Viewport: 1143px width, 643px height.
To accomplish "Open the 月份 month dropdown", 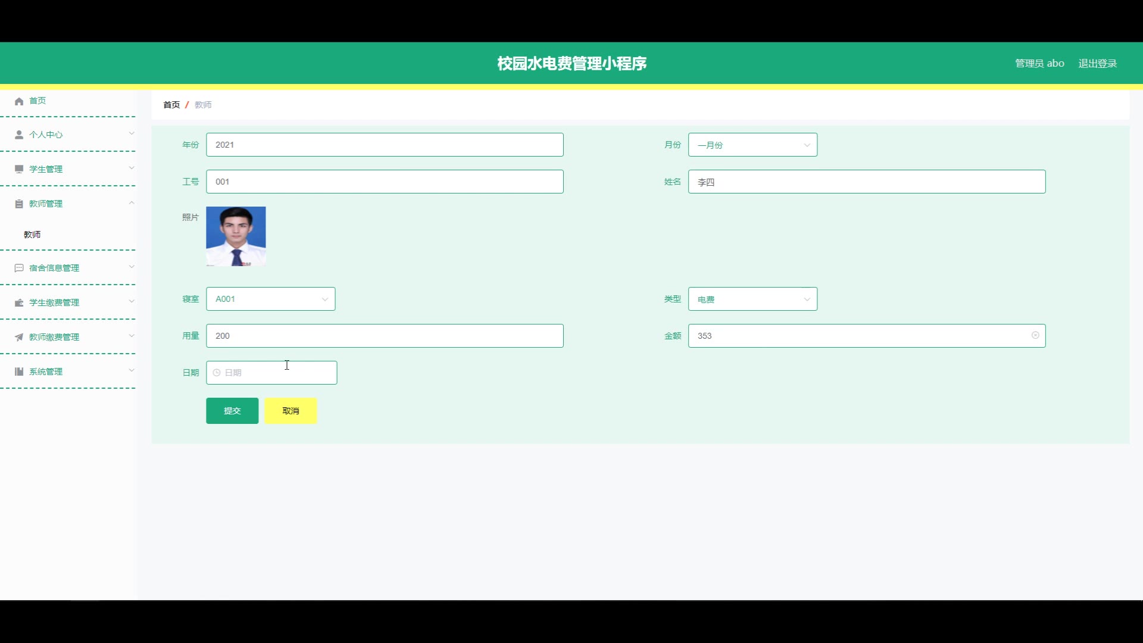I will point(752,145).
